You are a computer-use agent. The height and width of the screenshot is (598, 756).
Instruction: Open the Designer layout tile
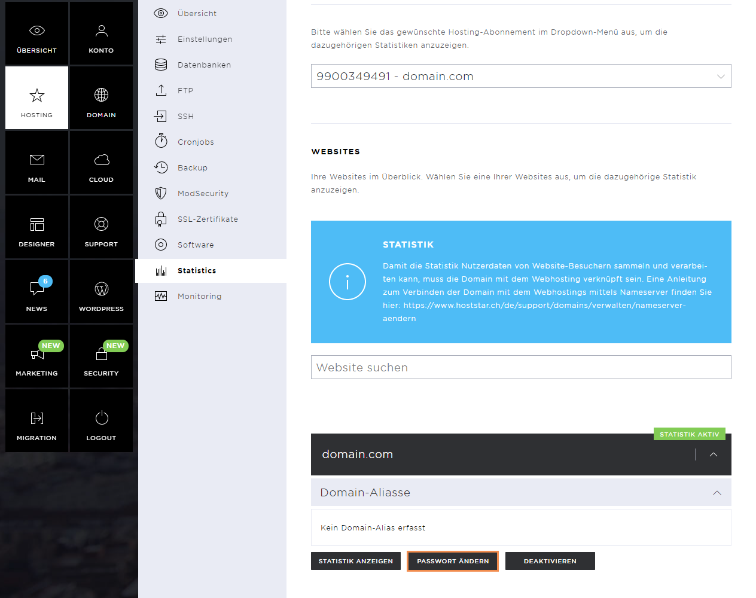point(37,227)
